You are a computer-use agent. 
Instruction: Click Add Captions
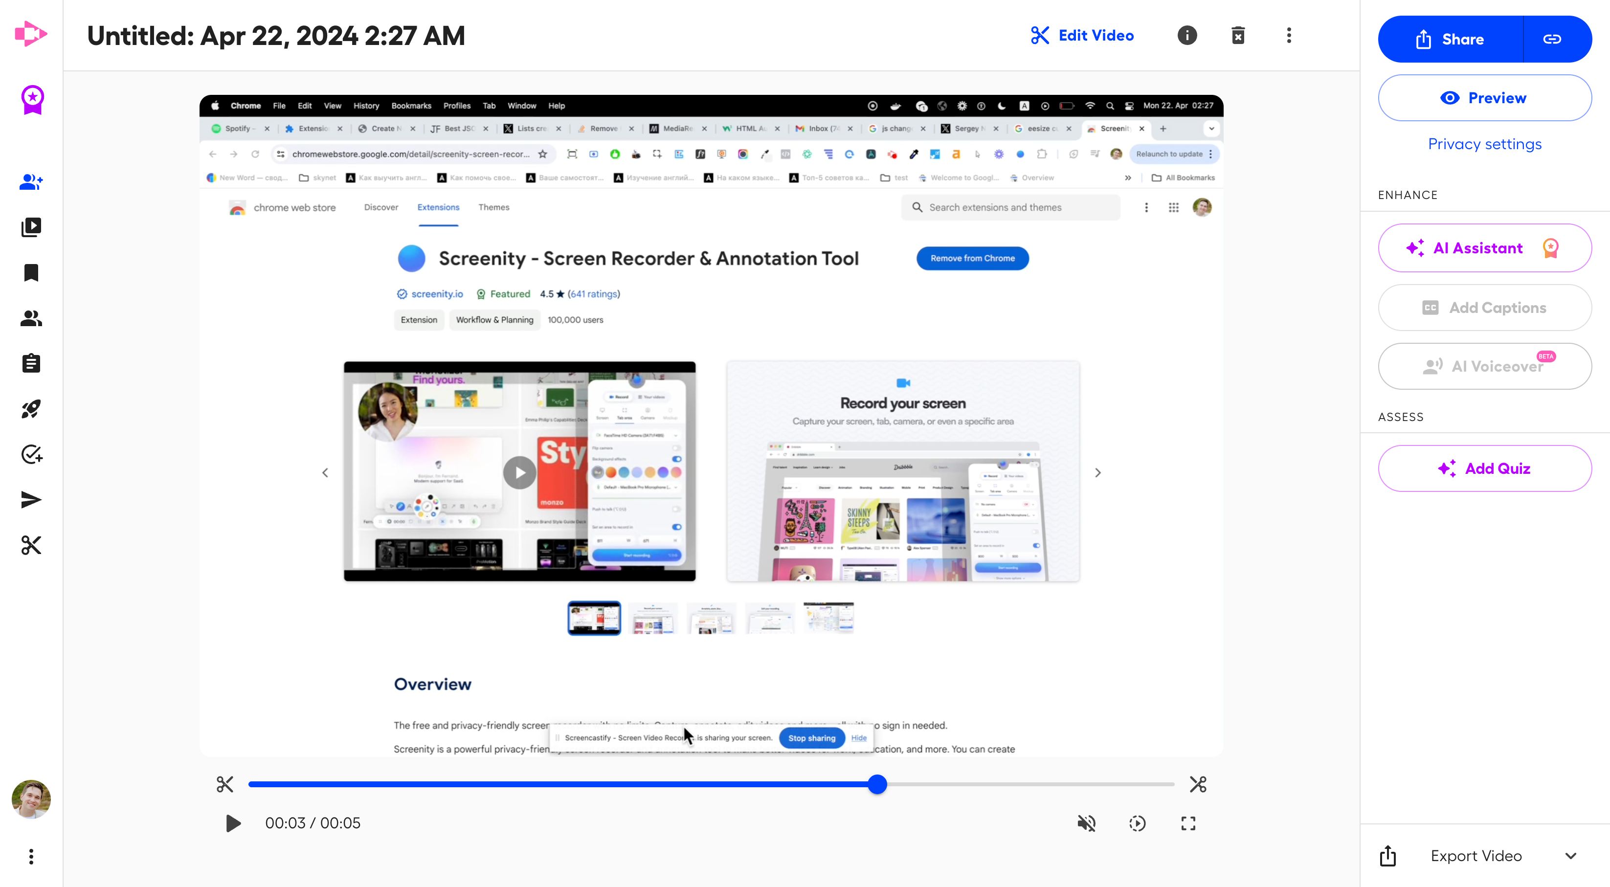(x=1484, y=308)
